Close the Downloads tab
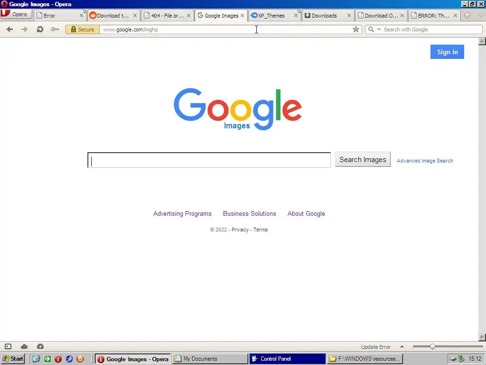Screen dimensions: 486x365 [349, 16]
